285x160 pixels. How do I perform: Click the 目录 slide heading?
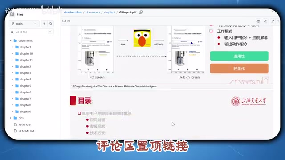85,101
